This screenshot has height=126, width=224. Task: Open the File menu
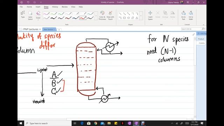21,7
